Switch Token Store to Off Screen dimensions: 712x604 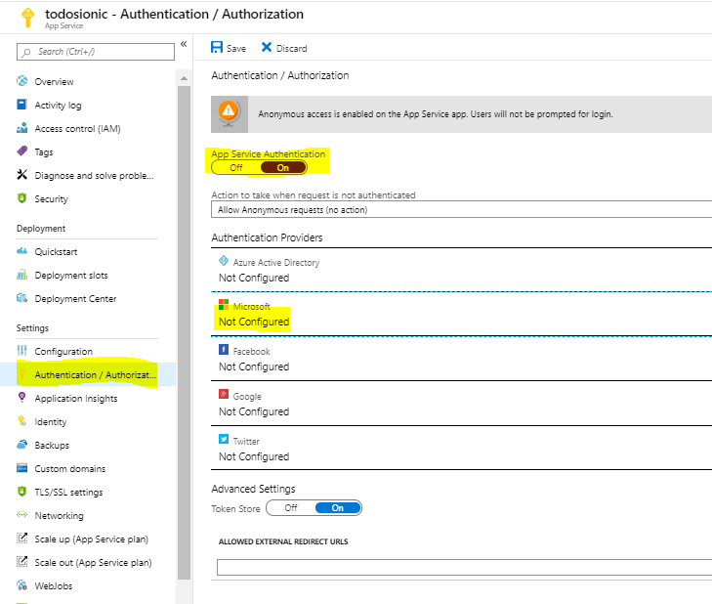click(291, 507)
